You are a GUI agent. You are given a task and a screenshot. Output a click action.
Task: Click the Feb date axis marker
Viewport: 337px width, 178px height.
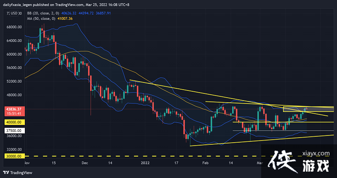pos(205,163)
